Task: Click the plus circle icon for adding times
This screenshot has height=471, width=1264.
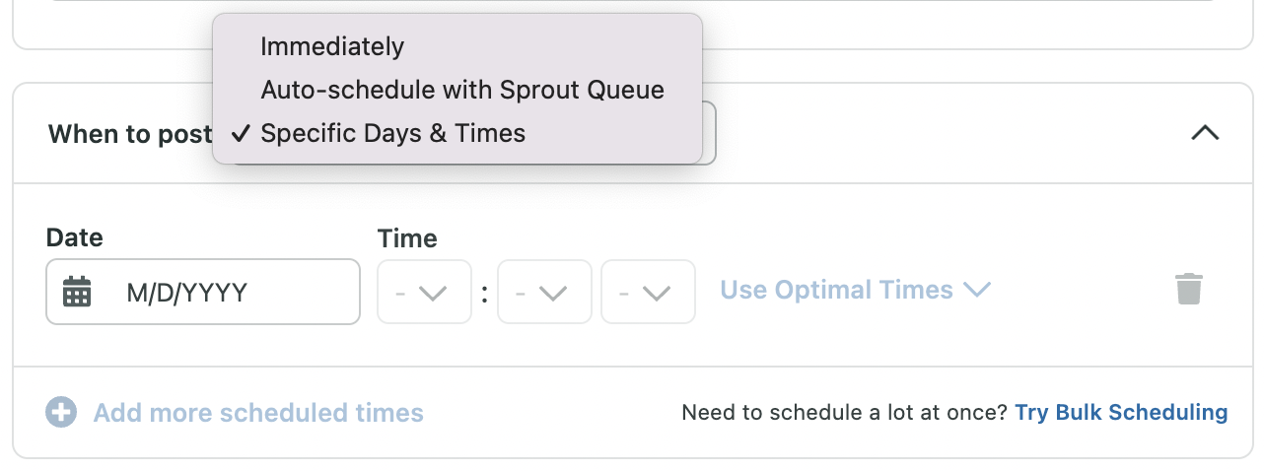Action: [x=61, y=412]
